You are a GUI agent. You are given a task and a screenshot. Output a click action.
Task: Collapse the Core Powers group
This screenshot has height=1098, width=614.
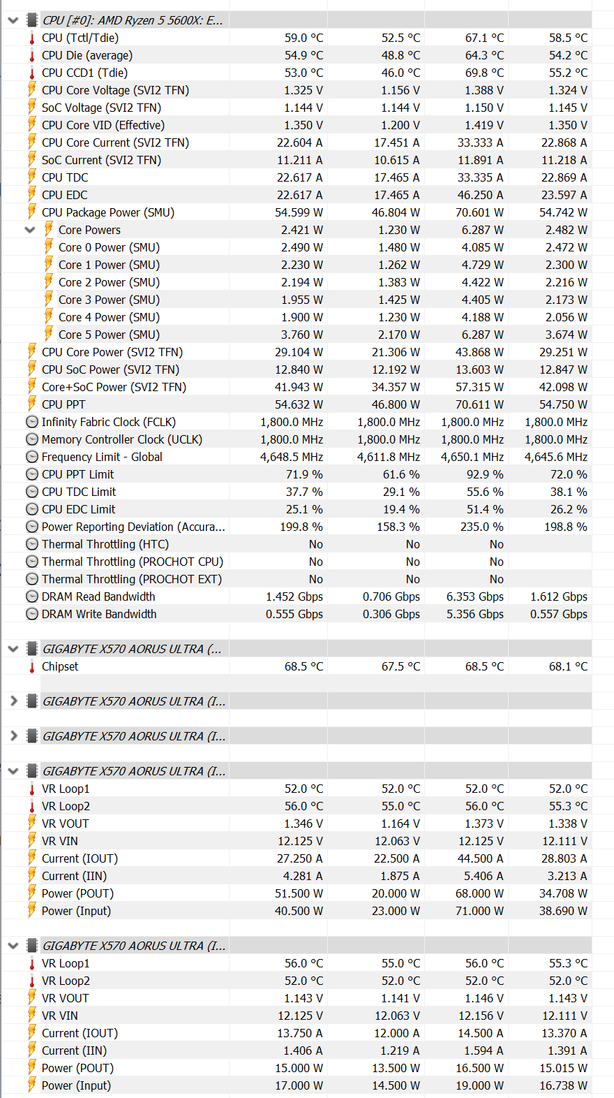coord(30,230)
